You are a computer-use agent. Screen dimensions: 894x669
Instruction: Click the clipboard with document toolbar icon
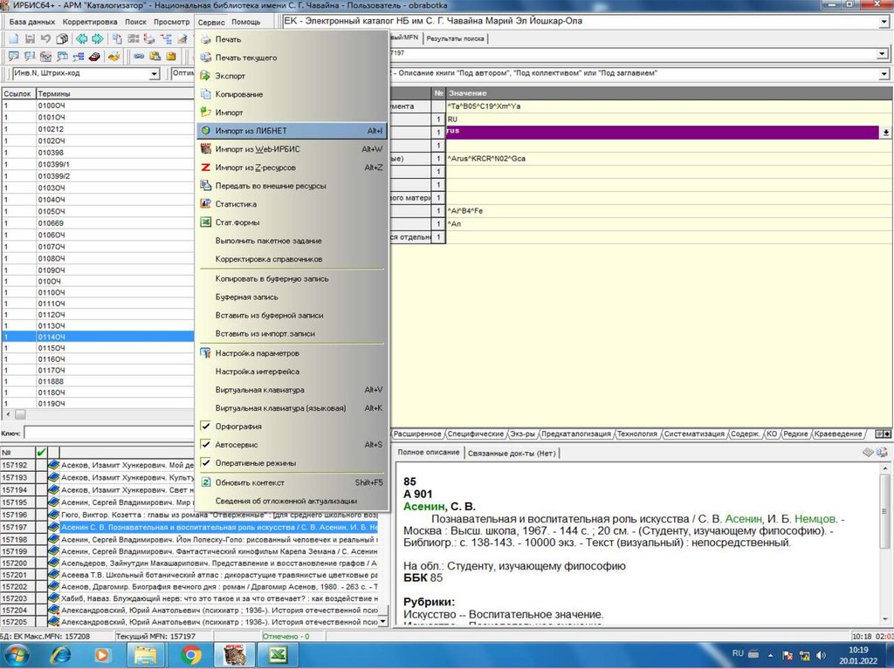[x=155, y=56]
